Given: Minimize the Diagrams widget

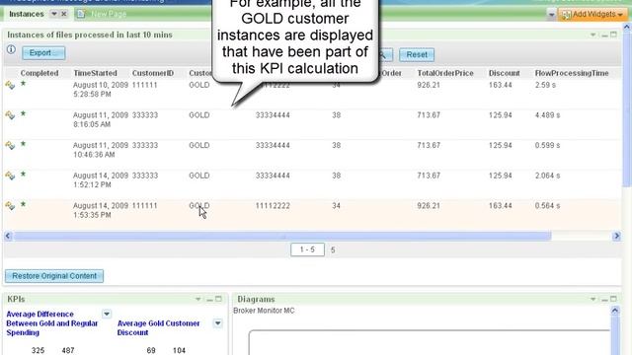Looking at the screenshot, I should tap(604, 300).
